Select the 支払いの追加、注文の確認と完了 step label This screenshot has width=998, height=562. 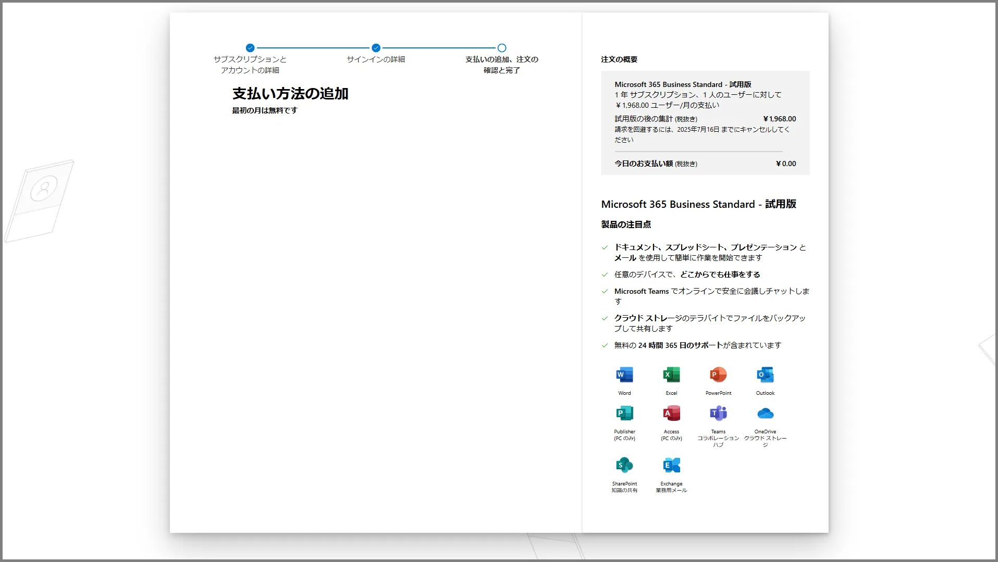[x=502, y=65]
